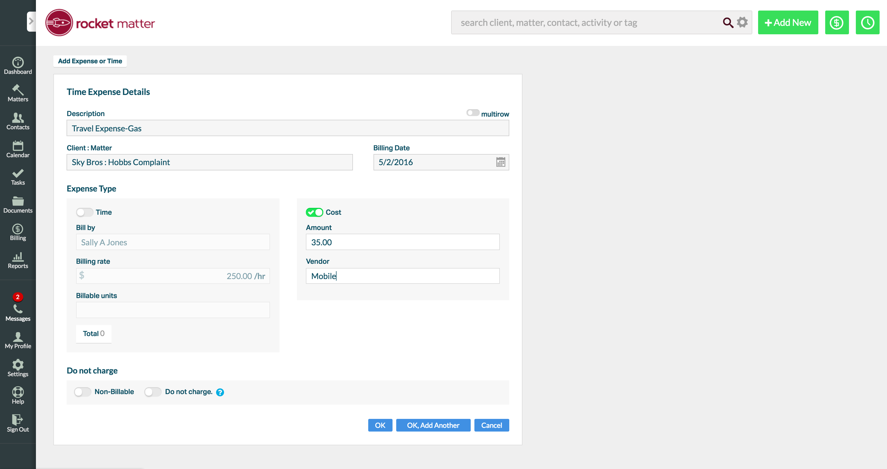Turn on the Time toggle

point(84,212)
